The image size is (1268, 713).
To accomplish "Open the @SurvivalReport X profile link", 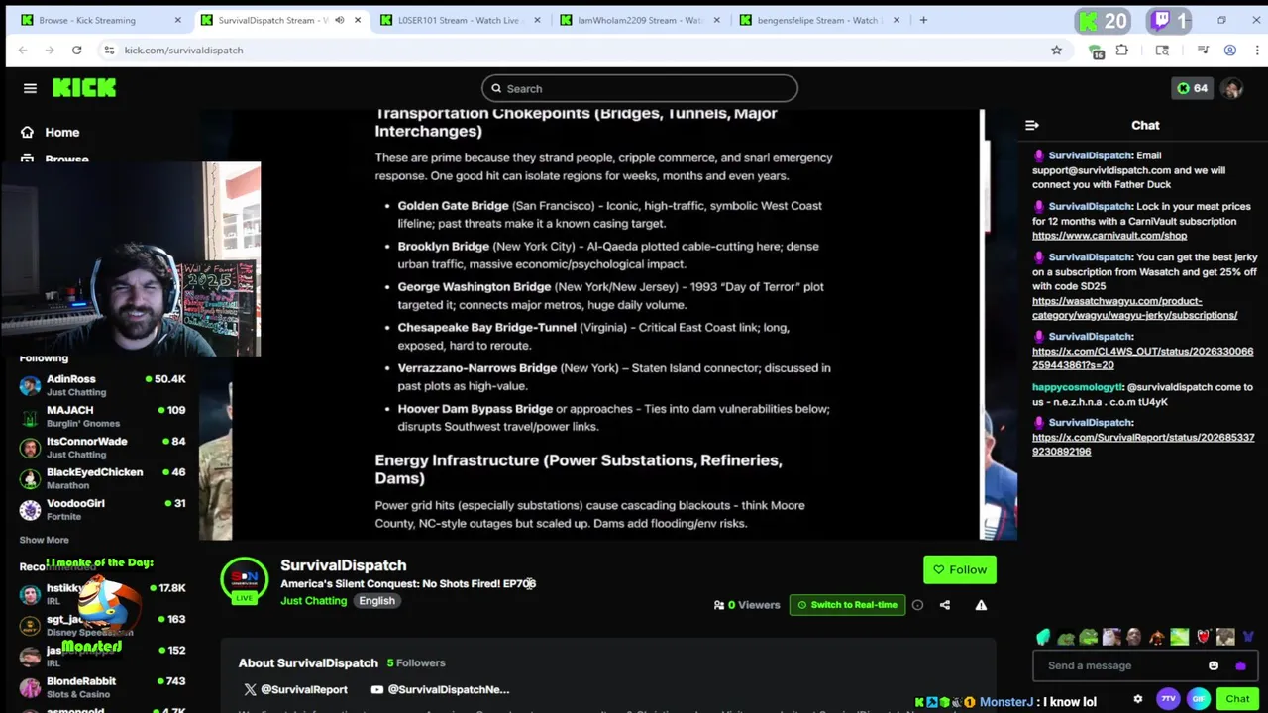I will click(x=295, y=689).
